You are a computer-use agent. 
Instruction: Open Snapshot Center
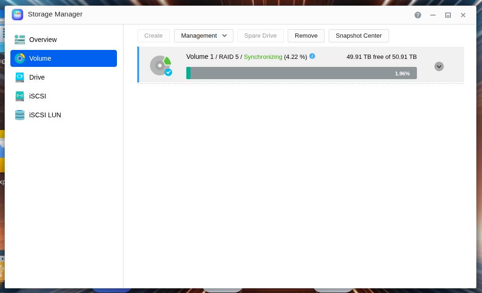(359, 36)
